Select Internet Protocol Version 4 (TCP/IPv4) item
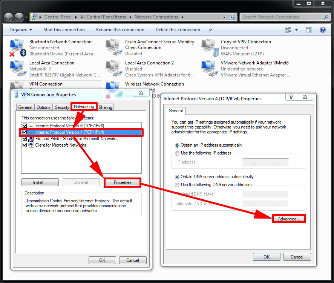The width and height of the screenshot is (334, 283). (x=81, y=132)
